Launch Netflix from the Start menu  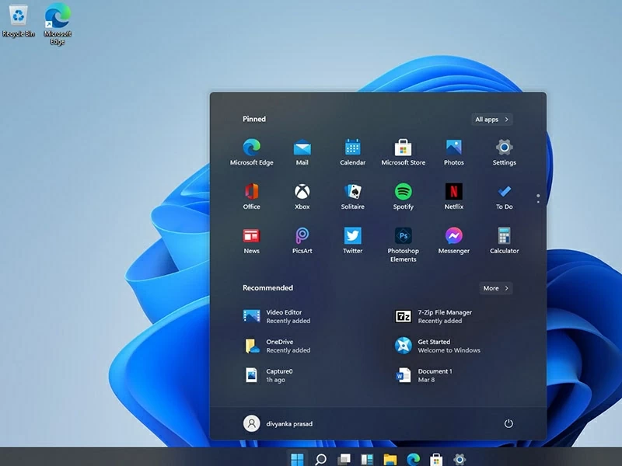[453, 195]
